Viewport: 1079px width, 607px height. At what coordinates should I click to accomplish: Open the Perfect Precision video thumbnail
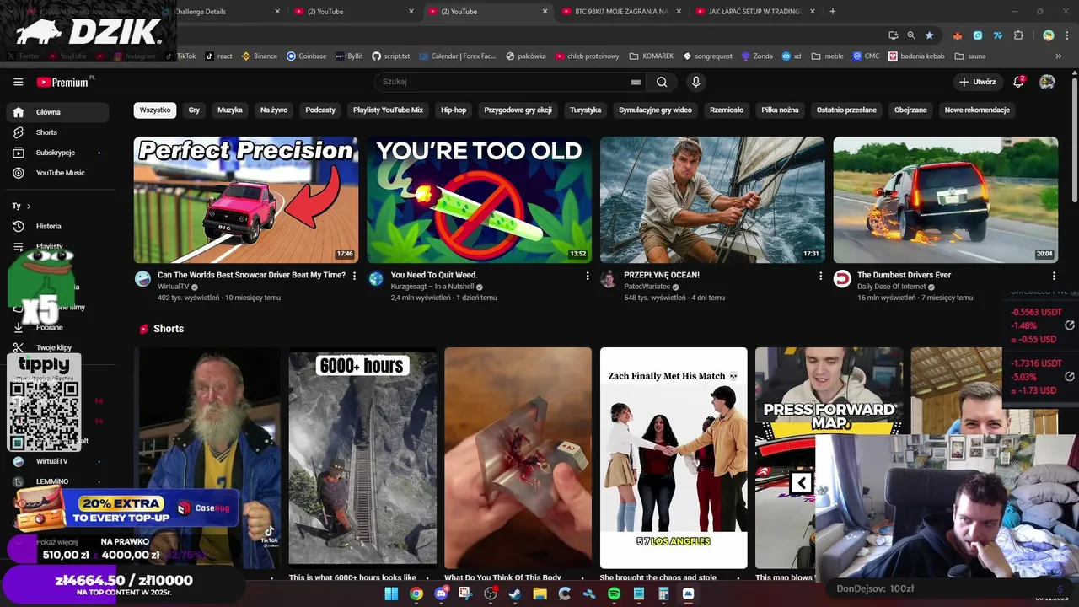[x=246, y=200]
